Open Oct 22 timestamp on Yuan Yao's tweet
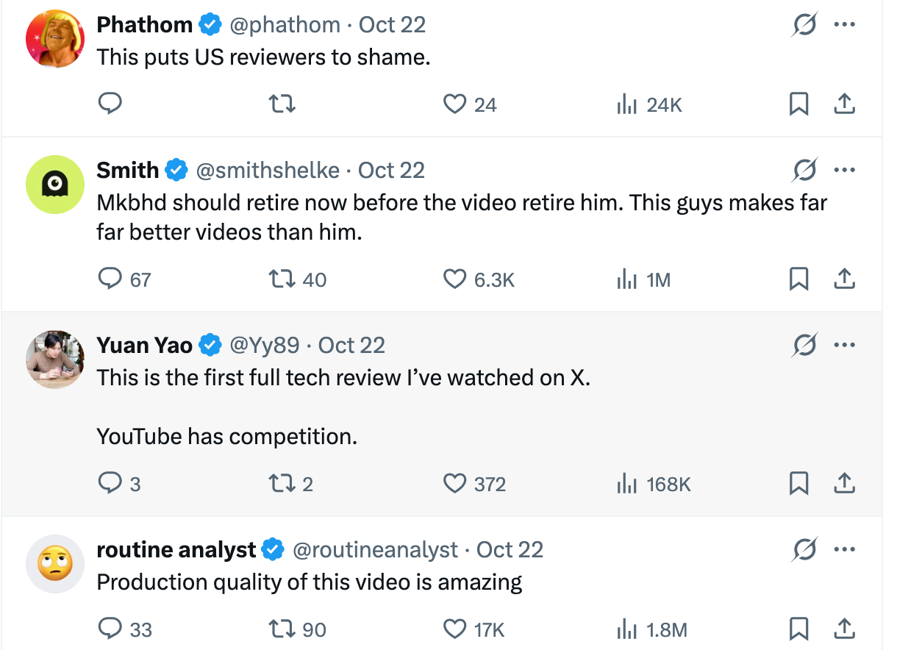 tap(351, 345)
